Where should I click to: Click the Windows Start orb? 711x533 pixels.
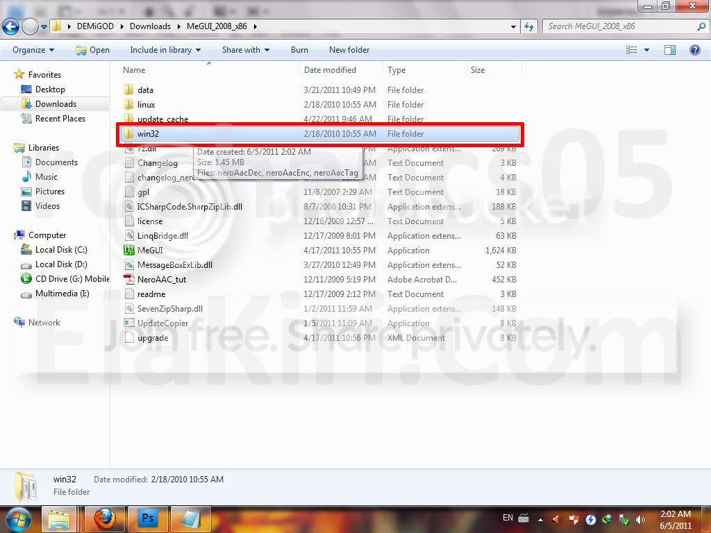(17, 518)
